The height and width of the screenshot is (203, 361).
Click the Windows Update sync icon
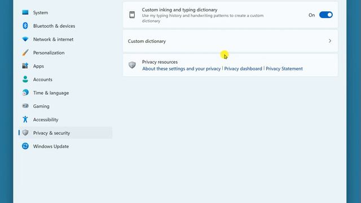pyautogui.click(x=25, y=146)
